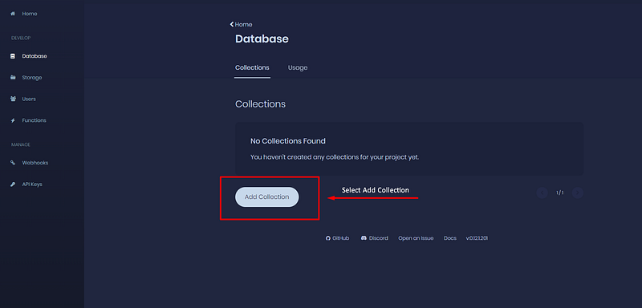Open Home from the sidebar
Viewport: 642px width, 308px height.
click(x=30, y=14)
